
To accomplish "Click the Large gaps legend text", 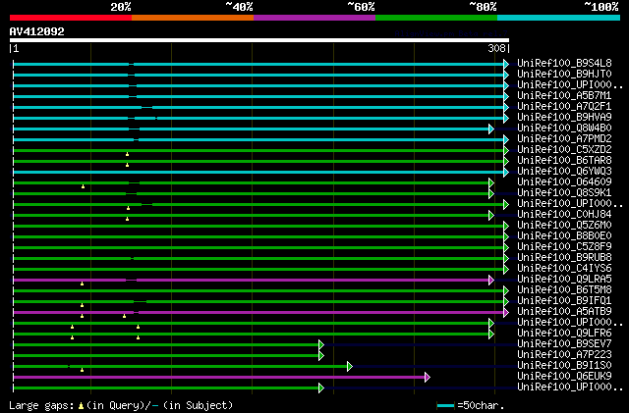I will tap(41, 405).
